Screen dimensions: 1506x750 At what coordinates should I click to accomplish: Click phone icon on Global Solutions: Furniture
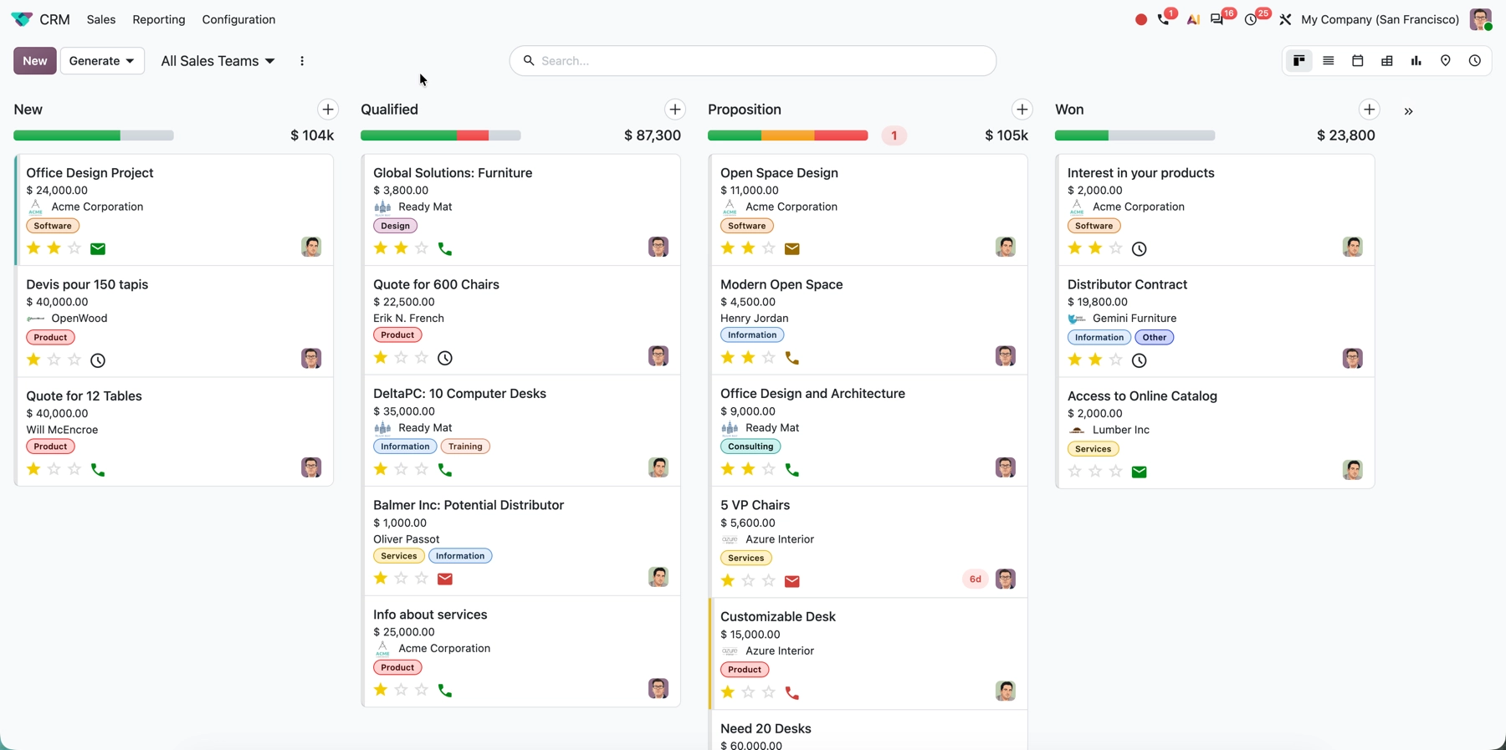pyautogui.click(x=445, y=248)
